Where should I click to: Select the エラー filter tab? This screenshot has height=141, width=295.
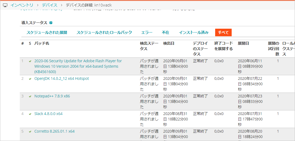point(147,32)
